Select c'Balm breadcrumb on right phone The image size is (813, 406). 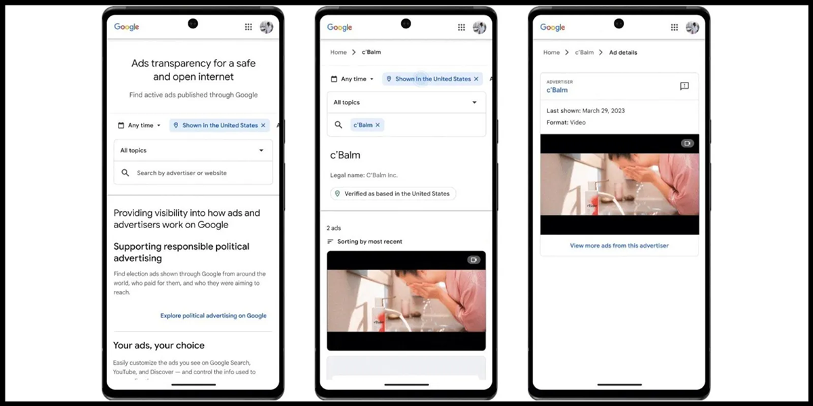coord(584,52)
